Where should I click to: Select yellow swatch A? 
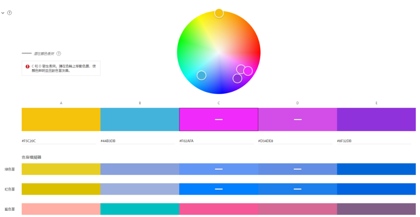(x=61, y=119)
